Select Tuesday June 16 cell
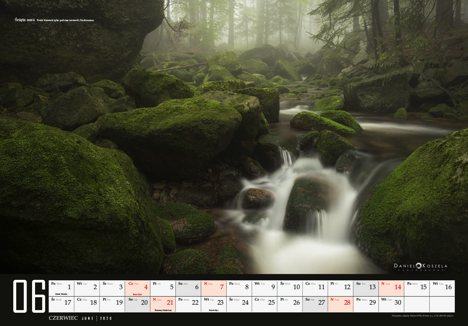 (442, 288)
